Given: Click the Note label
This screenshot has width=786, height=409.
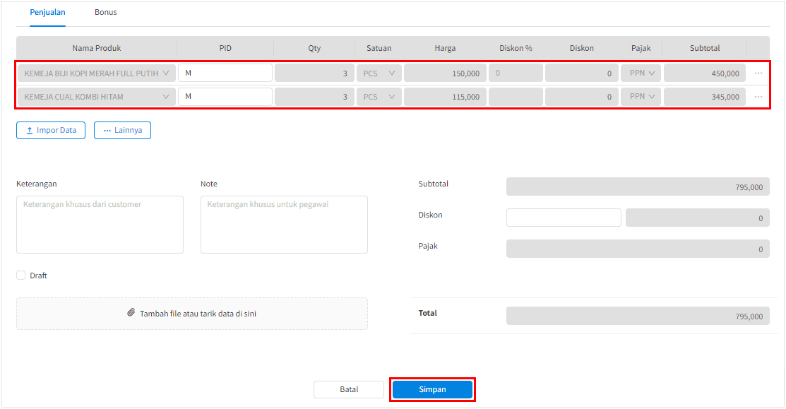Looking at the screenshot, I should (x=209, y=184).
